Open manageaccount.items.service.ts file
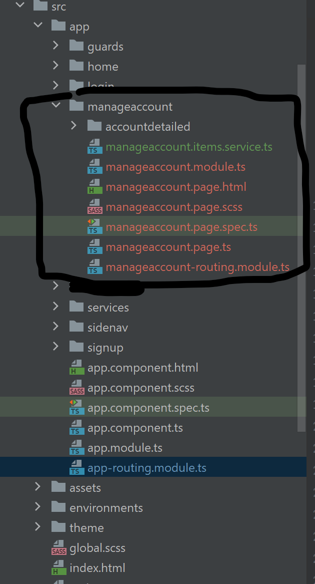This screenshot has width=315, height=584. 189,147
